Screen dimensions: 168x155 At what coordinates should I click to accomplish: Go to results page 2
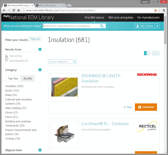click(148, 53)
